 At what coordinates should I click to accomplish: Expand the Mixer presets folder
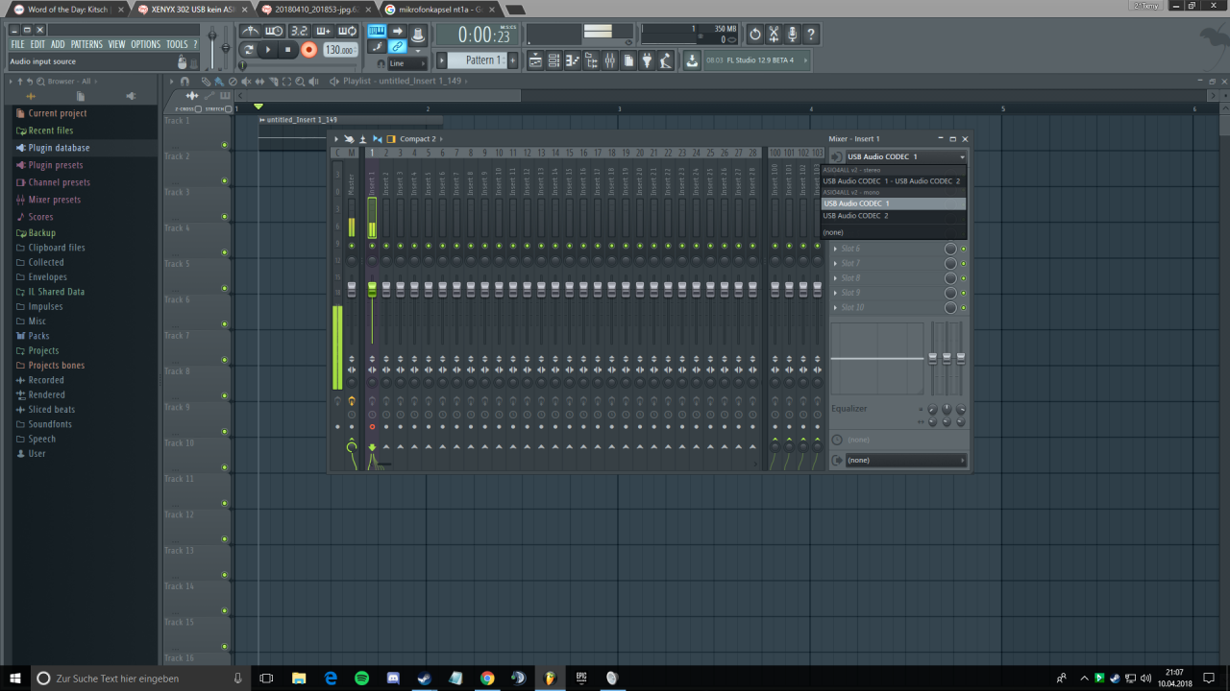coord(55,200)
